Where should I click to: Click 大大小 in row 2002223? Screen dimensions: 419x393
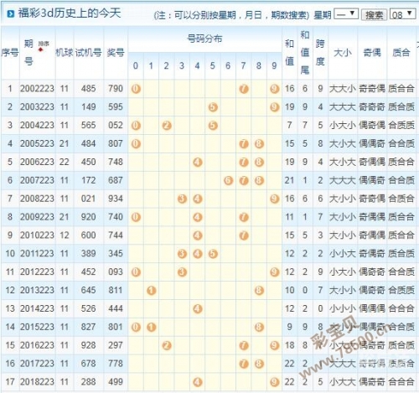[343, 89]
